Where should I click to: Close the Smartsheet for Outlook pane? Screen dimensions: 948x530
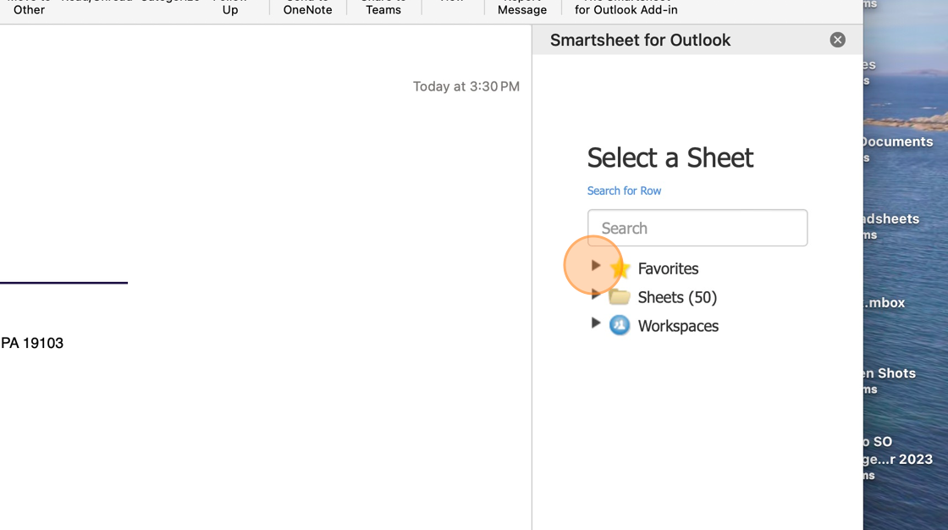(837, 40)
